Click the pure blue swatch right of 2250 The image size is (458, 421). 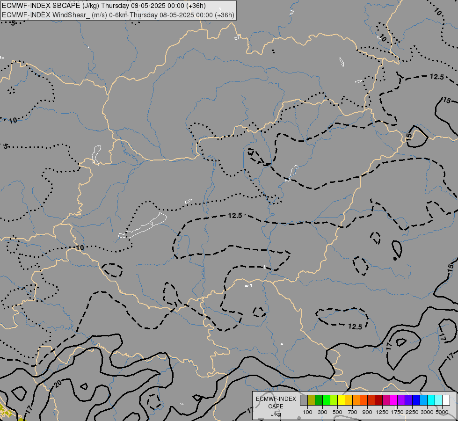tap(416, 400)
